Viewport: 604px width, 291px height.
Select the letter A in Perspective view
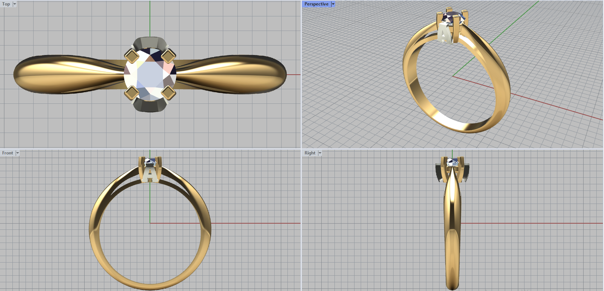coord(445,34)
